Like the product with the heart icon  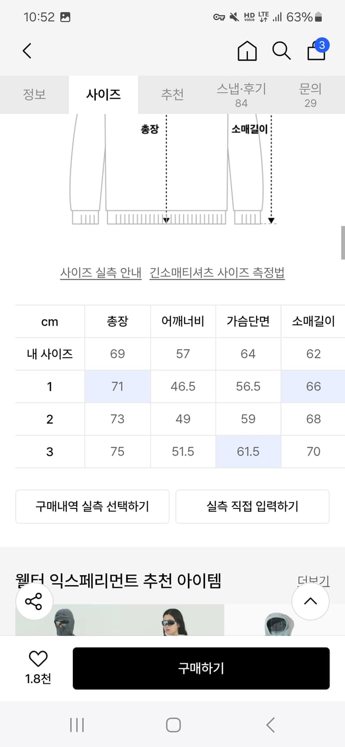coord(36,658)
